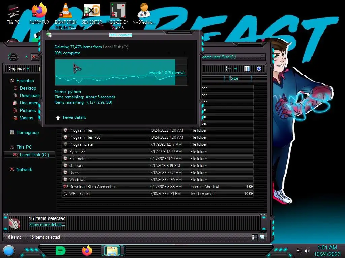
Task: Select the Program Files folder row
Action: click(158, 130)
